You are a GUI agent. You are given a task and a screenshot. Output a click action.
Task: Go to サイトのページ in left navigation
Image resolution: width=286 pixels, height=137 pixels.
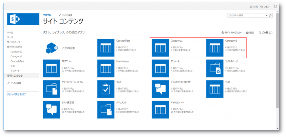(x=13, y=42)
